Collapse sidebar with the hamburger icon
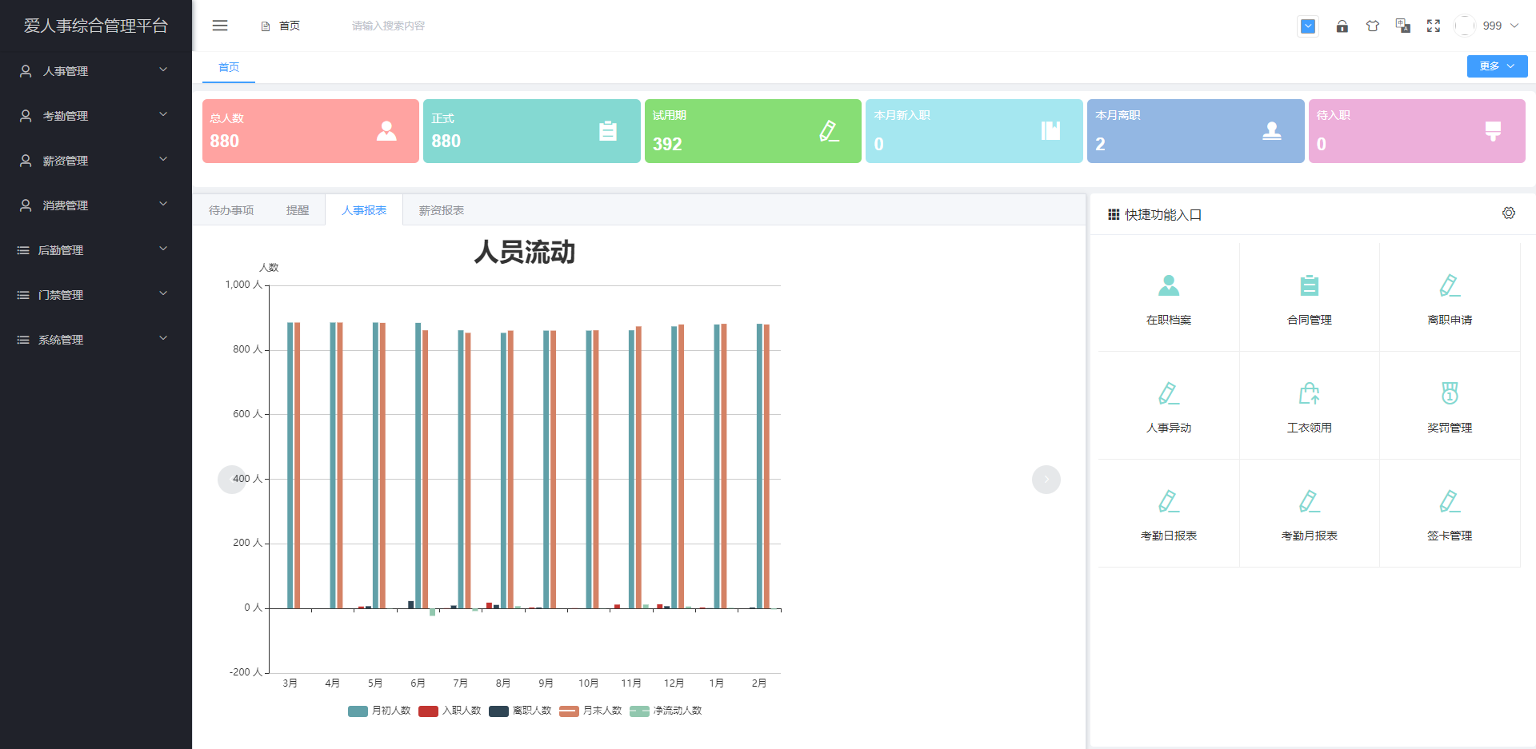This screenshot has width=1536, height=749. tap(220, 26)
